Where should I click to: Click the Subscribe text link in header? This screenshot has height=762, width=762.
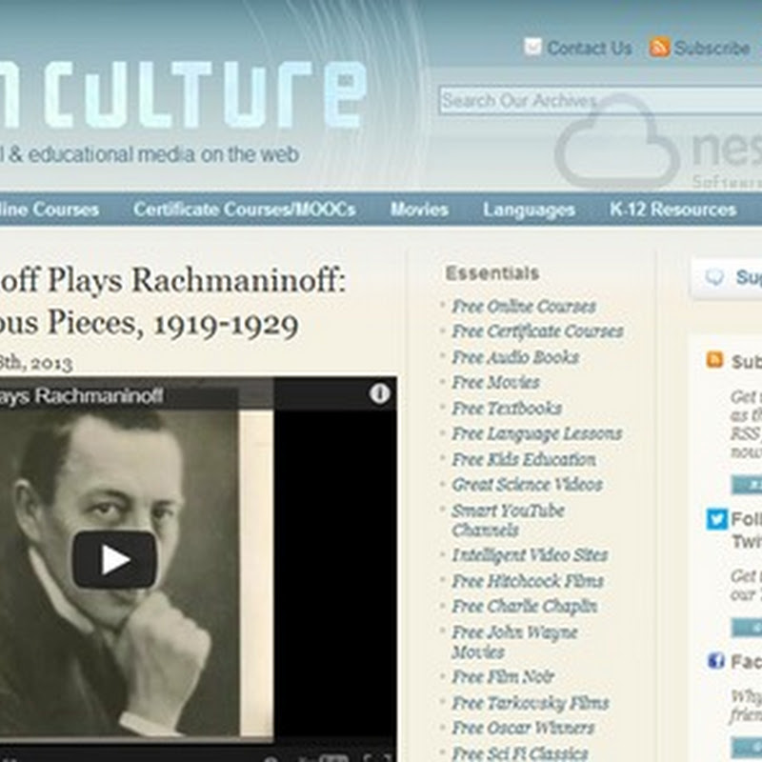click(x=712, y=49)
